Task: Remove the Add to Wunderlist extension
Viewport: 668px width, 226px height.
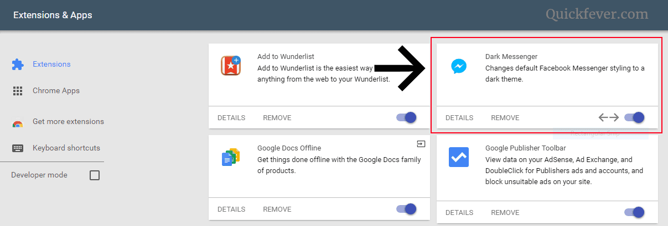Action: point(277,117)
